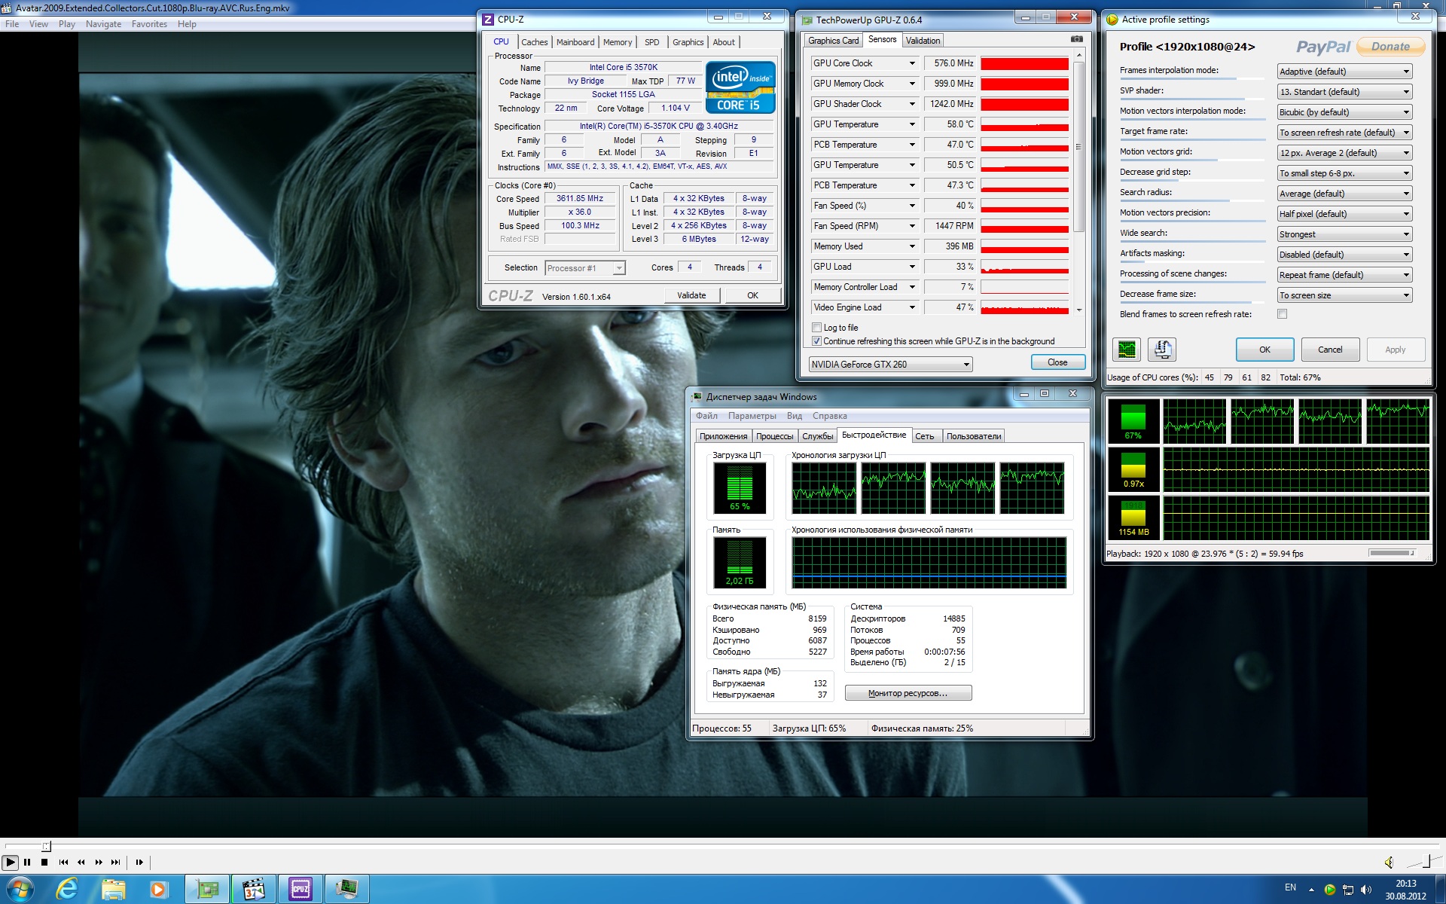Uncheck Continue refreshing in background option
Screen dimensions: 1446x904
click(816, 341)
